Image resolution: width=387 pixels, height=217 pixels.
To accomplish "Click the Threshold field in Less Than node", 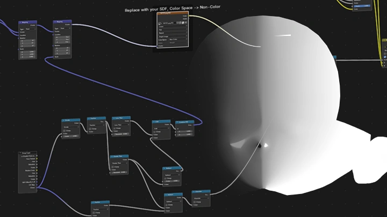I will tap(121, 134).
